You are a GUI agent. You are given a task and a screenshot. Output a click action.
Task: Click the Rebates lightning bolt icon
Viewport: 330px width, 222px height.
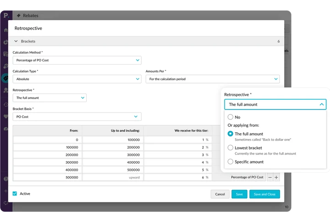[19, 16]
